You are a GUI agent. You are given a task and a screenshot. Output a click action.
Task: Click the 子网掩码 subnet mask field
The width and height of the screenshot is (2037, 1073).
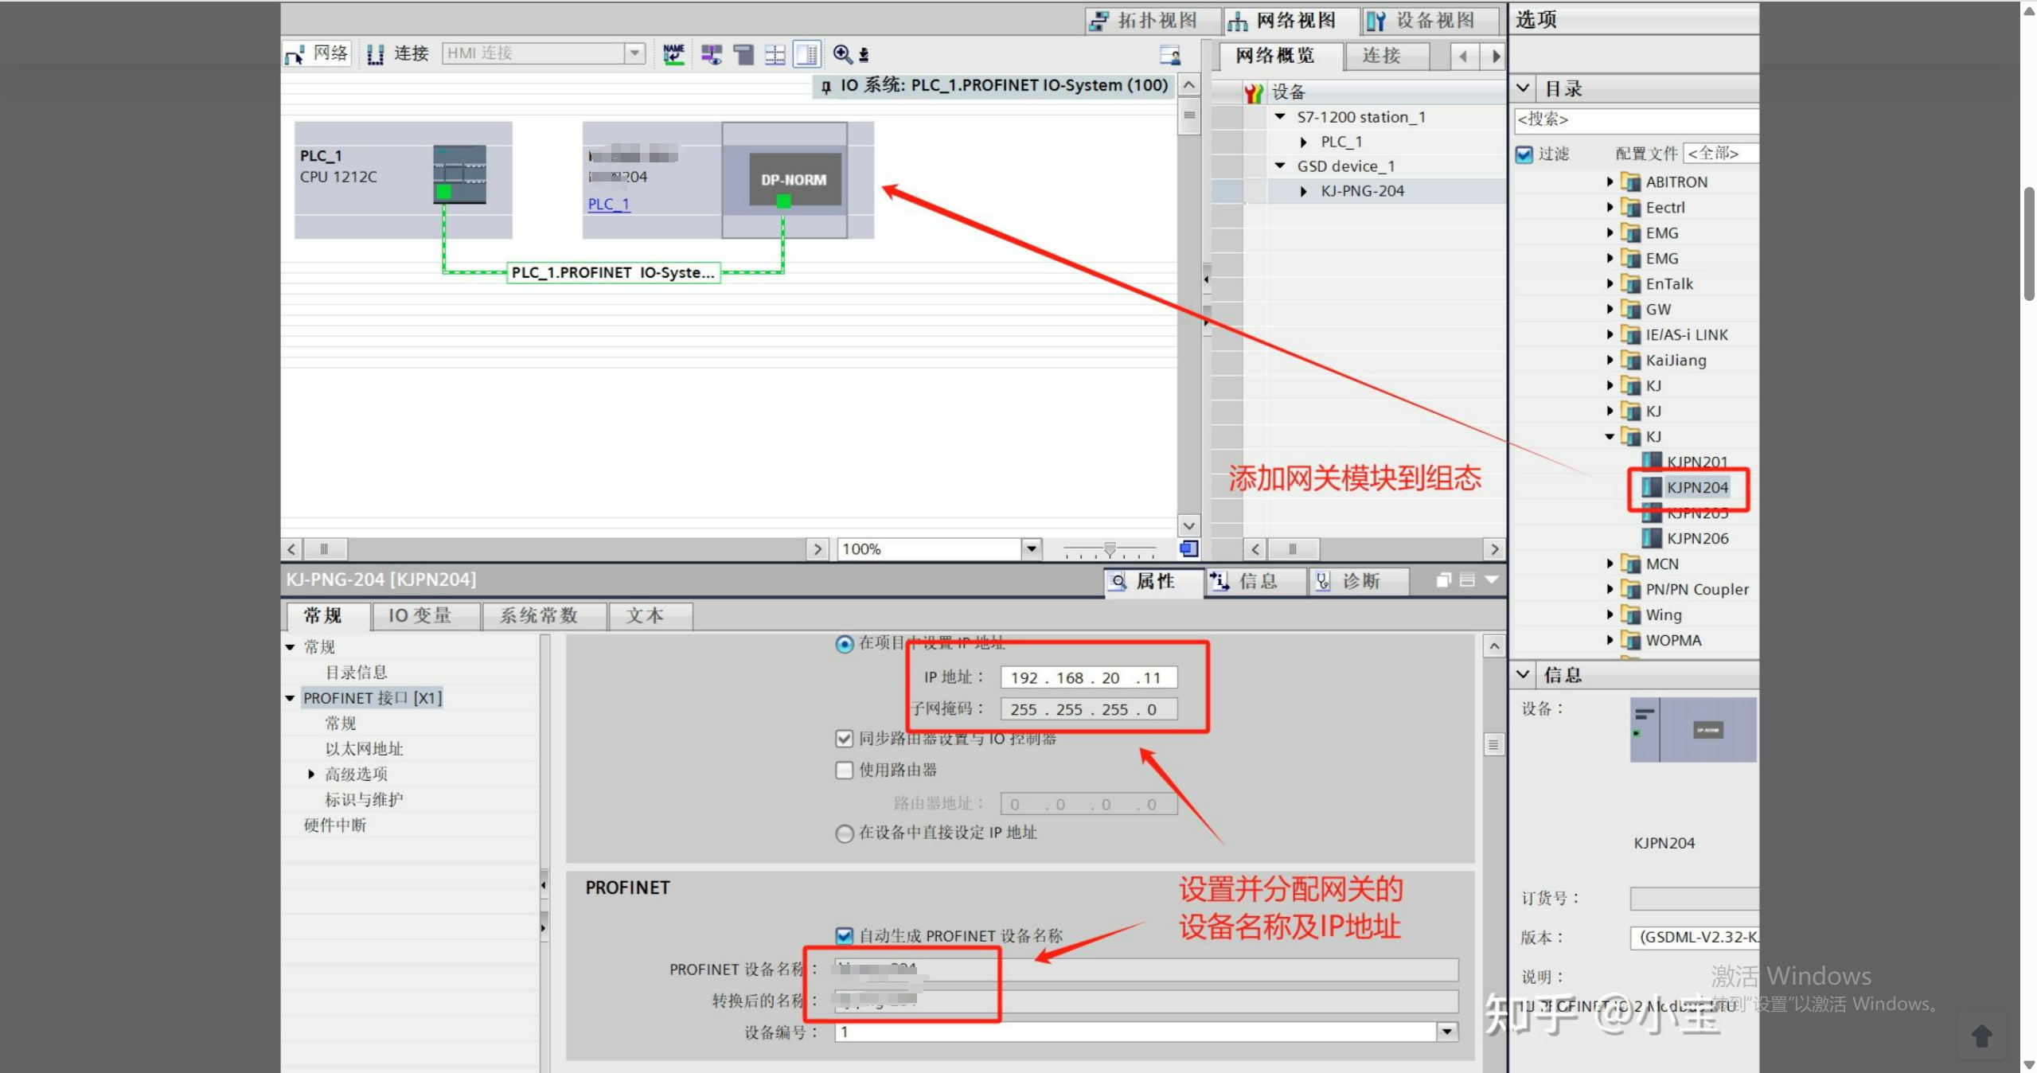pos(1088,709)
